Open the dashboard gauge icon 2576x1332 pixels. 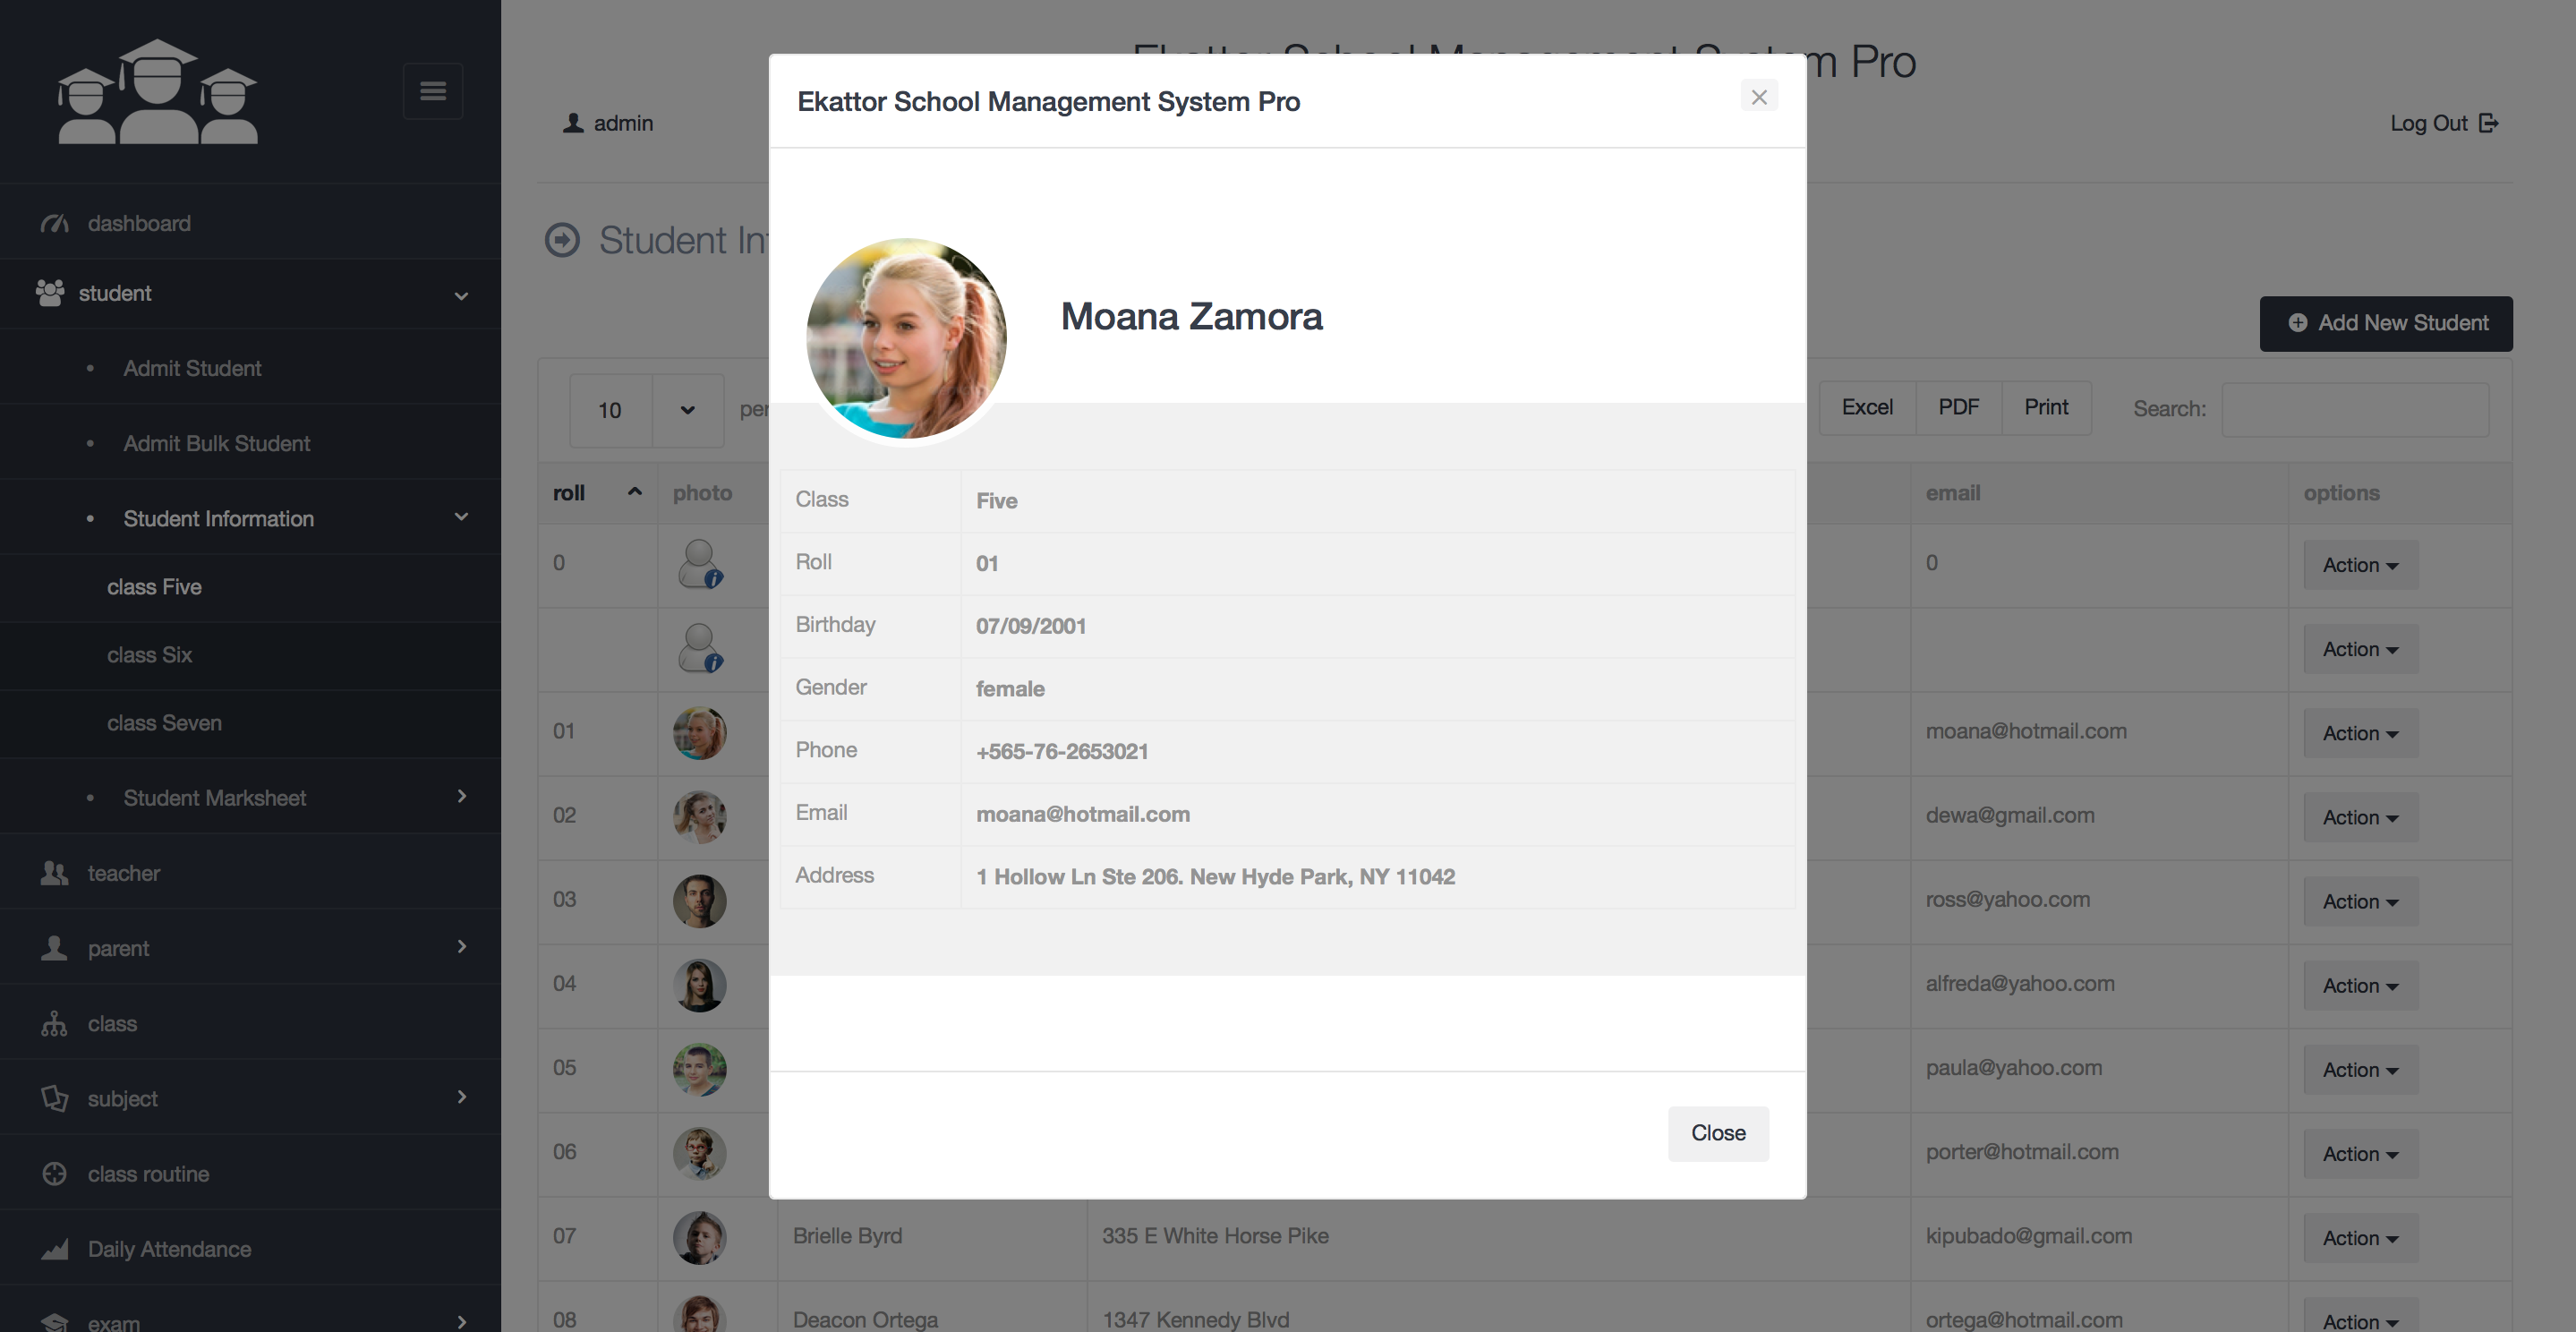coord(54,223)
